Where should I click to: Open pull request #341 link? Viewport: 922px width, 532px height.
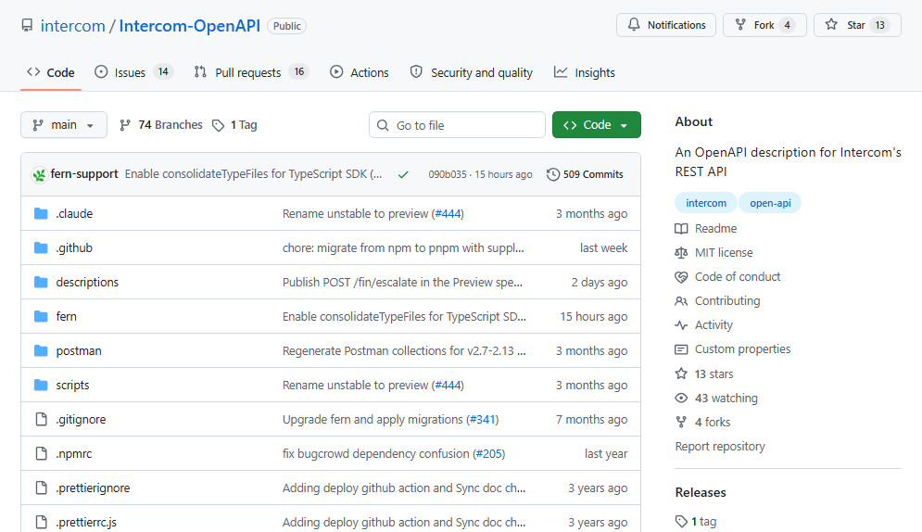tap(483, 419)
